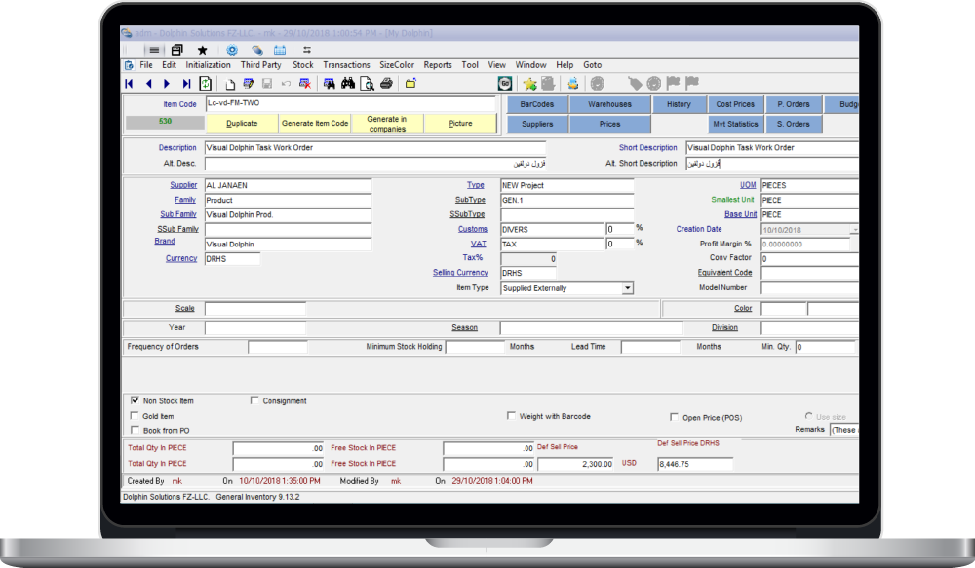
Task: Enable the Consignment checkbox
Action: click(254, 400)
